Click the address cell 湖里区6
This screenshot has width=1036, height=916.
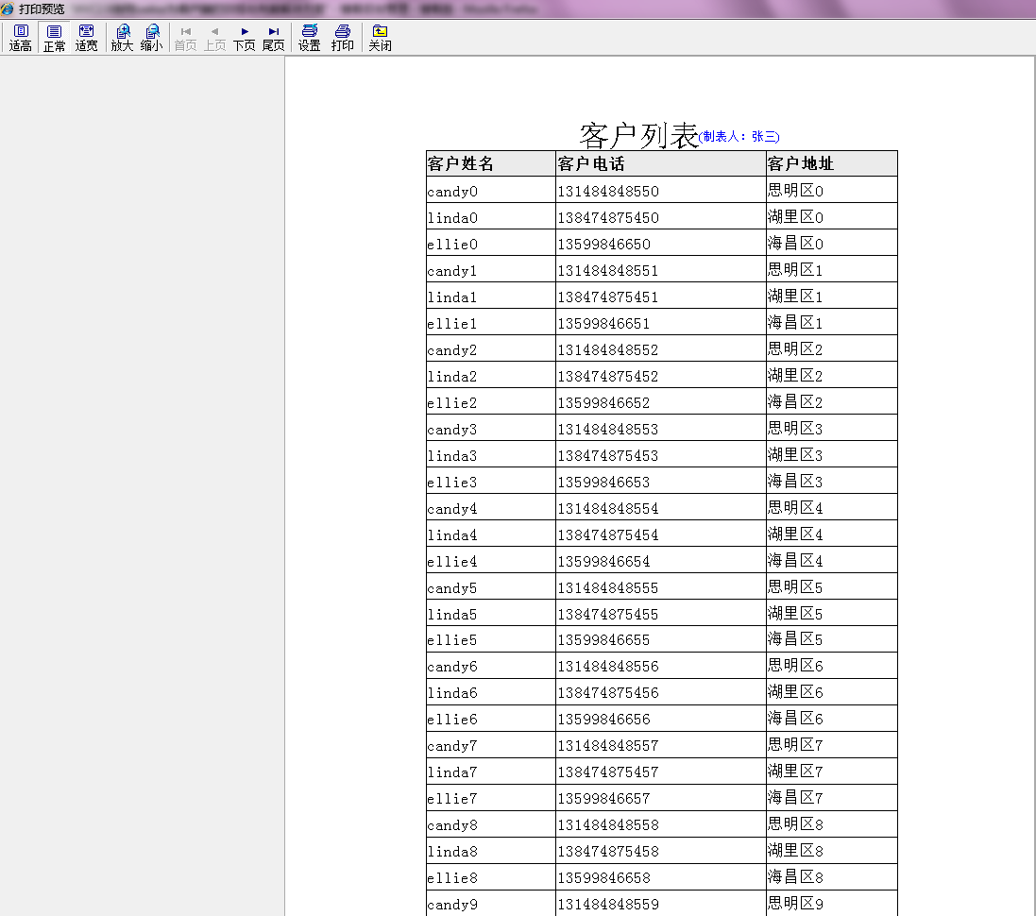[x=832, y=692]
